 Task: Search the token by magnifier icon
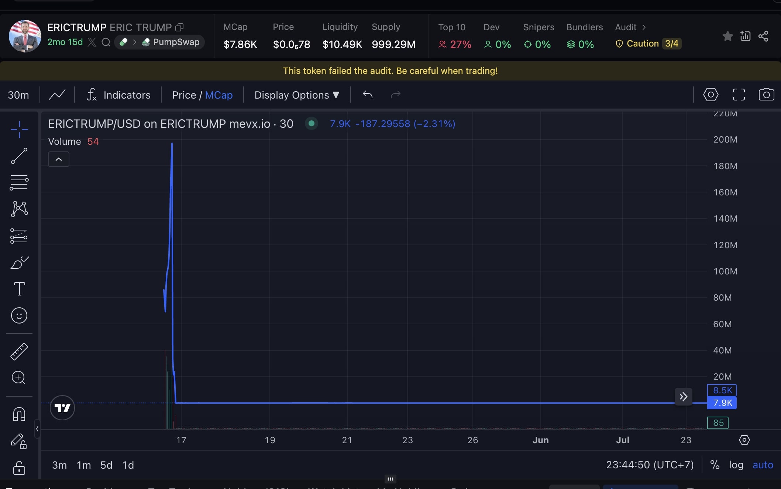coord(106,42)
